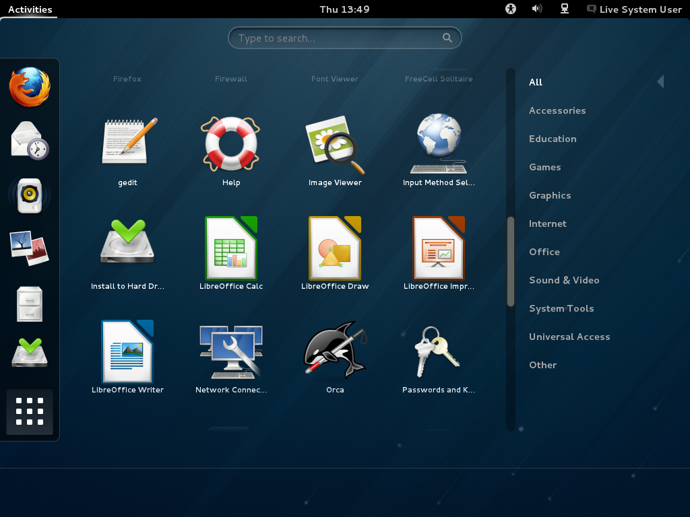Screen dimensions: 690x517
Task: Show Other applications category
Action: point(542,365)
